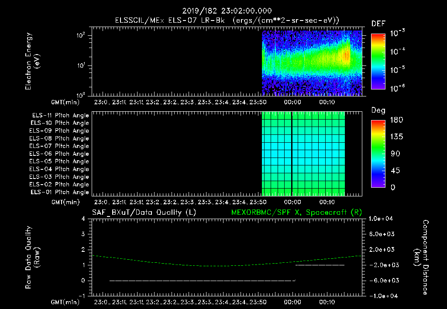Click the white data quality line at level 1
The height and width of the screenshot is (309, 447).
coord(320,265)
